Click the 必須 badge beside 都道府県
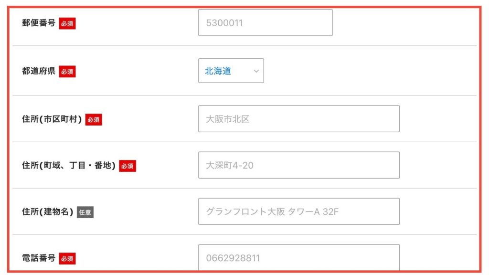 tap(67, 72)
